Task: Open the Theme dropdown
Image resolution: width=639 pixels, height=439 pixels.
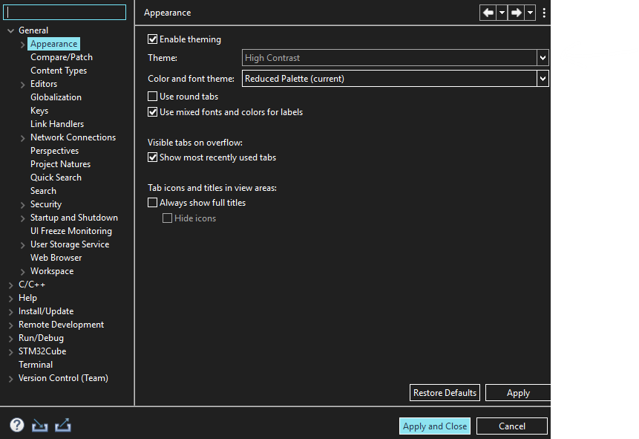Action: click(x=543, y=57)
